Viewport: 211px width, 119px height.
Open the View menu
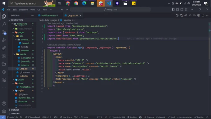[x=33, y=10]
